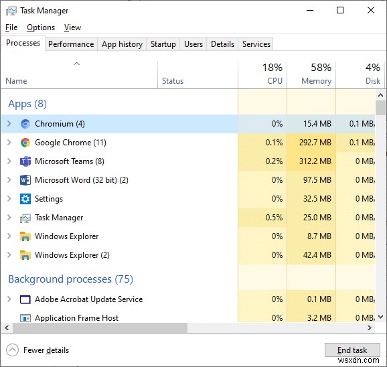Sort processes by CPU column

(262, 74)
